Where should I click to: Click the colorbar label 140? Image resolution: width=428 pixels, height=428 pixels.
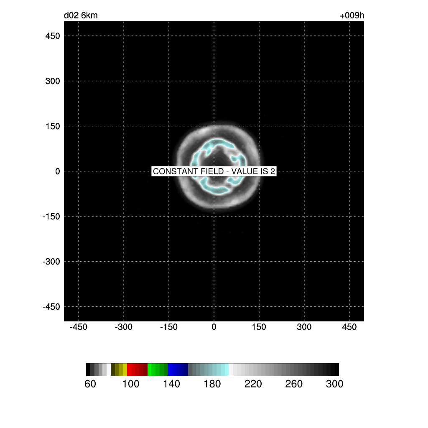pyautogui.click(x=171, y=384)
